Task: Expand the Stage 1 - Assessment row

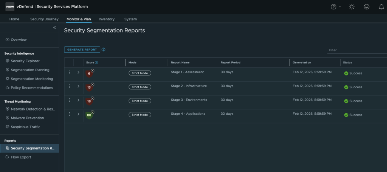Action: 78,72
